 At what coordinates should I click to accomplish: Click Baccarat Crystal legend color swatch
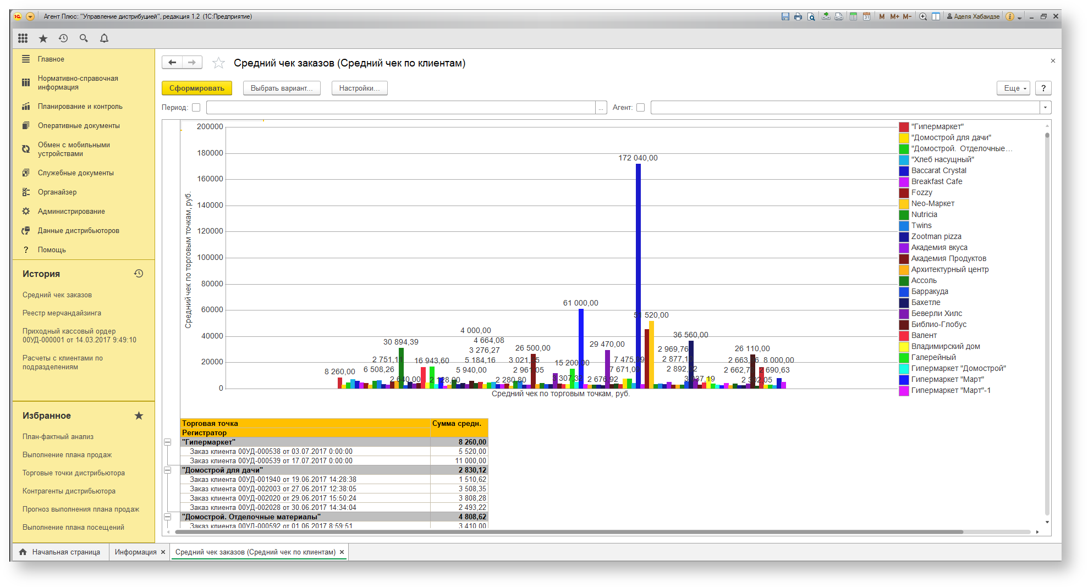point(904,171)
